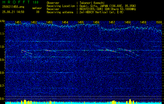The height and width of the screenshot is (104, 164).
Task: Click the version number 1.0.0
Action: (35, 2)
